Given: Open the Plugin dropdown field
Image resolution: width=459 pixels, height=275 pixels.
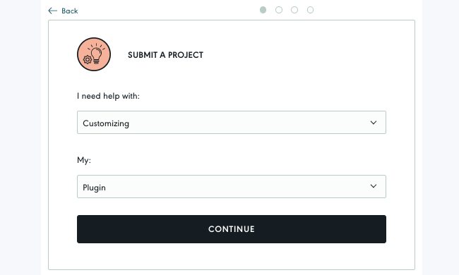Looking at the screenshot, I should coord(232,186).
